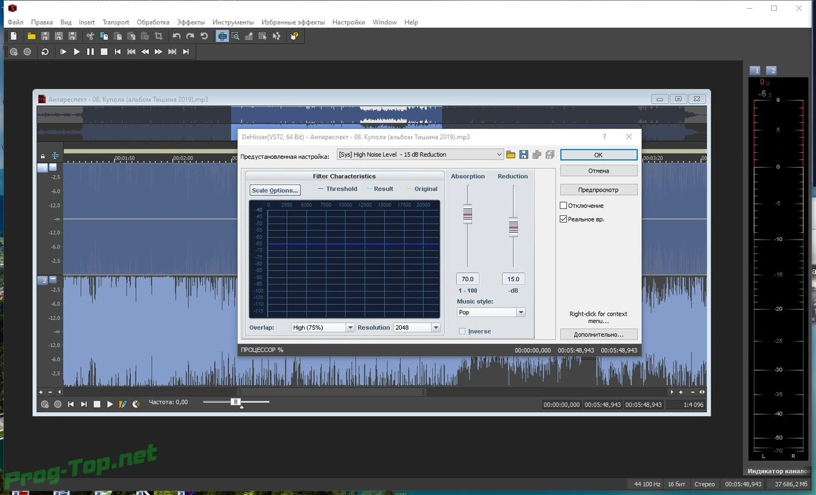Screen dimensions: 816x495
Task: Play the file from the data window transport
Action: (110, 404)
